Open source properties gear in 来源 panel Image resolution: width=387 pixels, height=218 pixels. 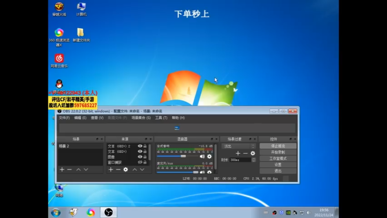[126, 170]
